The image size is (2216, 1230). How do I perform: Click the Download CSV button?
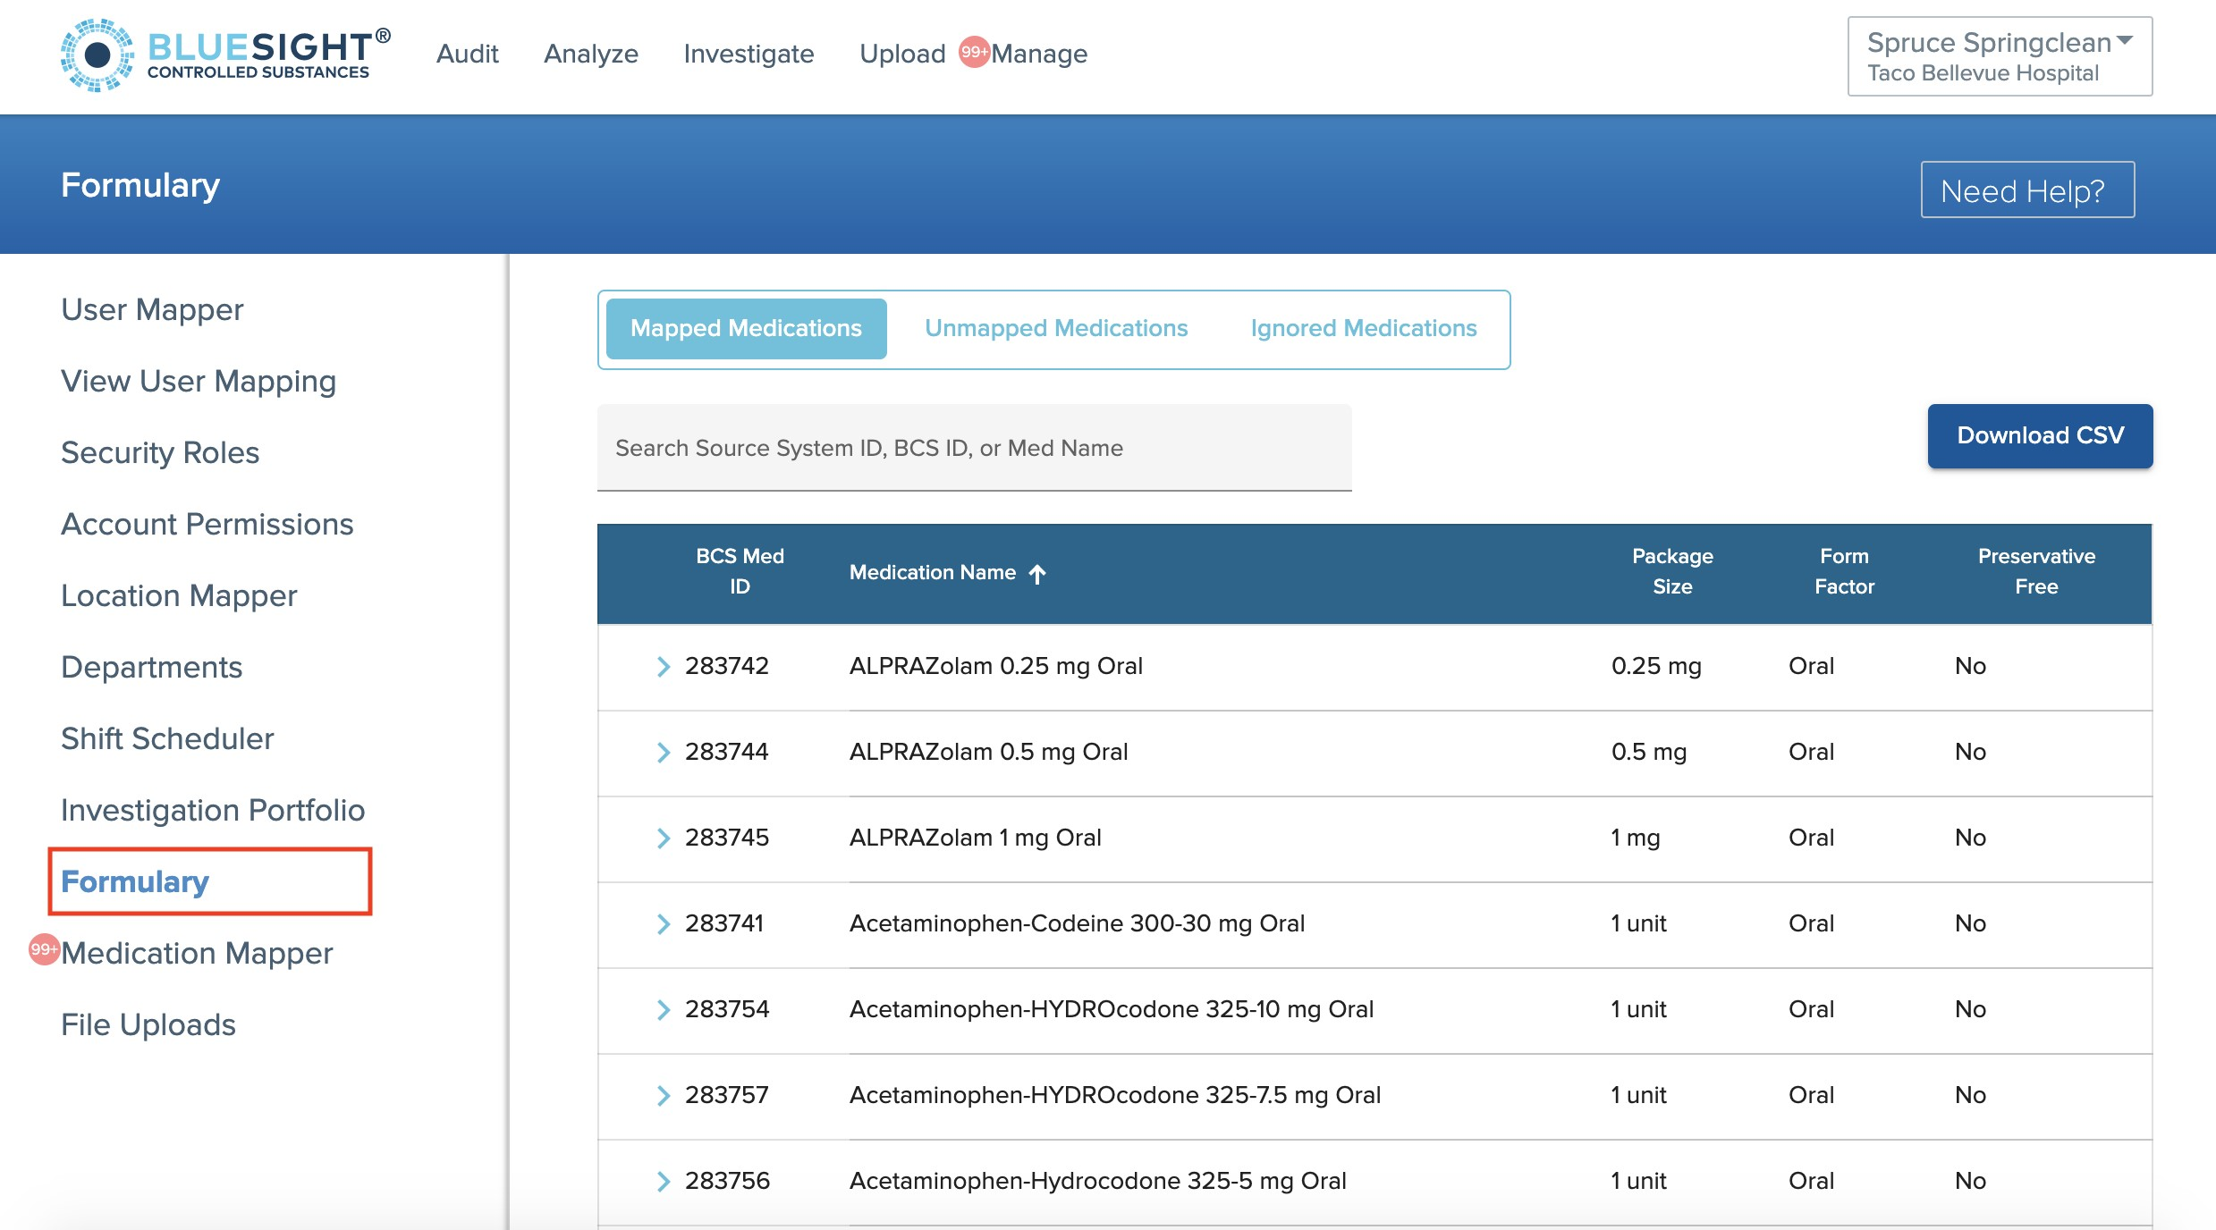[x=2040, y=435]
